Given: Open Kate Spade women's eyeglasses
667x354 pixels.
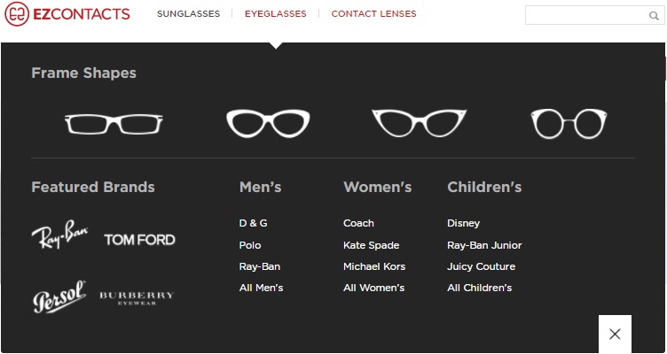Looking at the screenshot, I should 372,245.
